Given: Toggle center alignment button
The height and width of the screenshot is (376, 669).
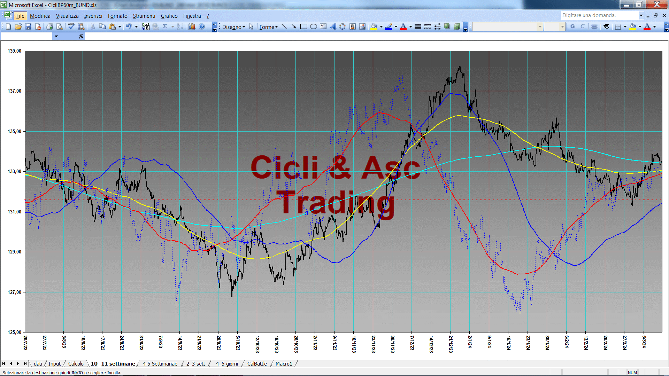Looking at the screenshot, I should tap(594, 26).
